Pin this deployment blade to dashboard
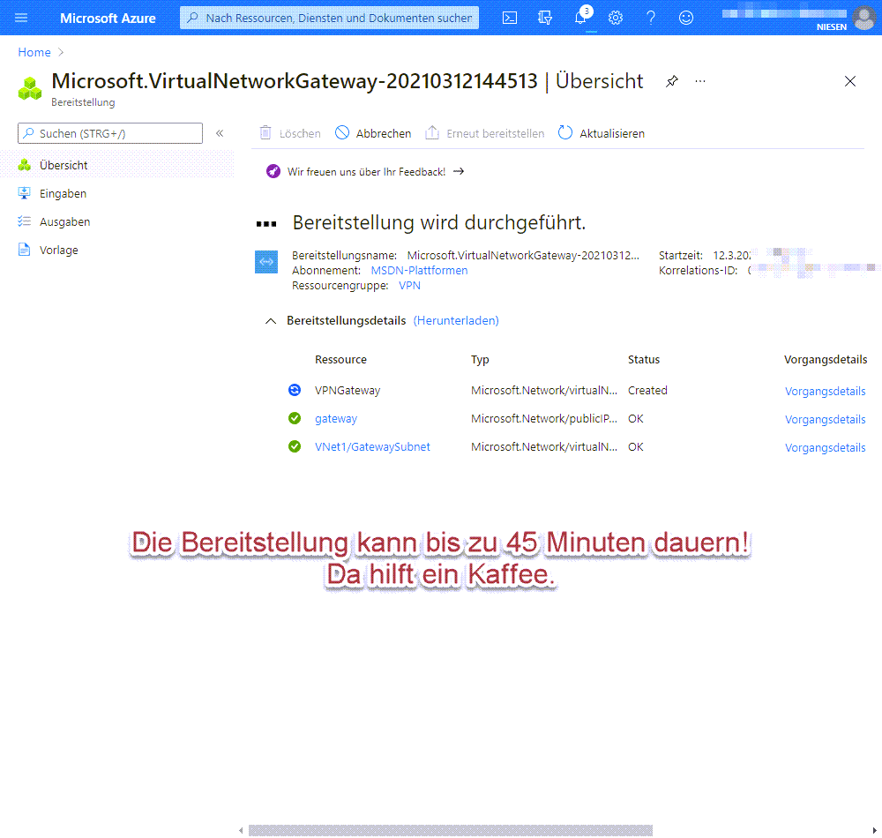The height and width of the screenshot is (838, 882). click(671, 81)
